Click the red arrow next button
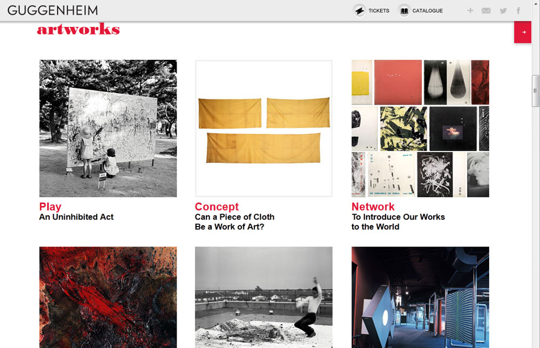This screenshot has height=348, width=540. click(523, 32)
